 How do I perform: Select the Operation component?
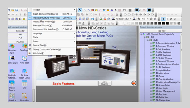pos(25,97)
